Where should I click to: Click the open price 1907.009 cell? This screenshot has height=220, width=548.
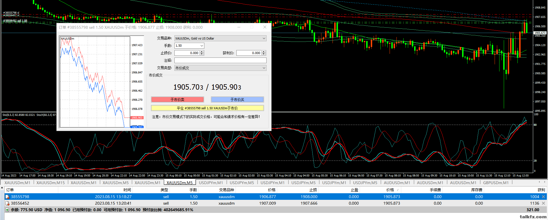pos(267,203)
